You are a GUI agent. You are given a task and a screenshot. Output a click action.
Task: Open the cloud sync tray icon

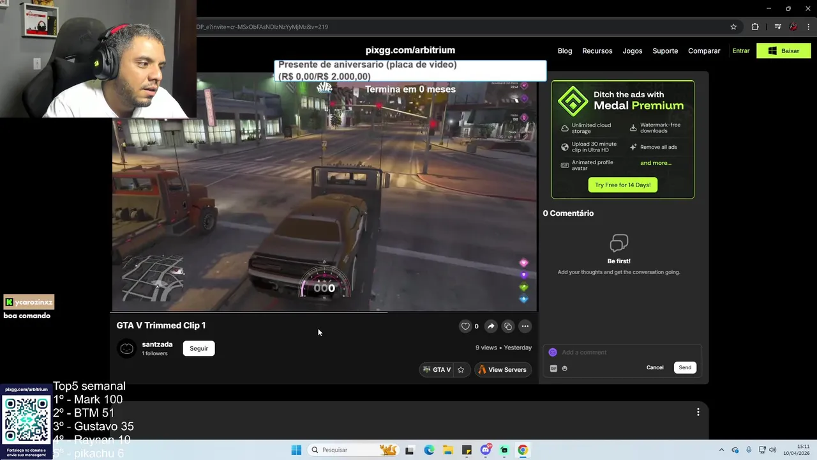click(735, 450)
